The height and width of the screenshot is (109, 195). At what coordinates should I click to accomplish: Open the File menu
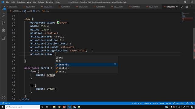[8, 2]
